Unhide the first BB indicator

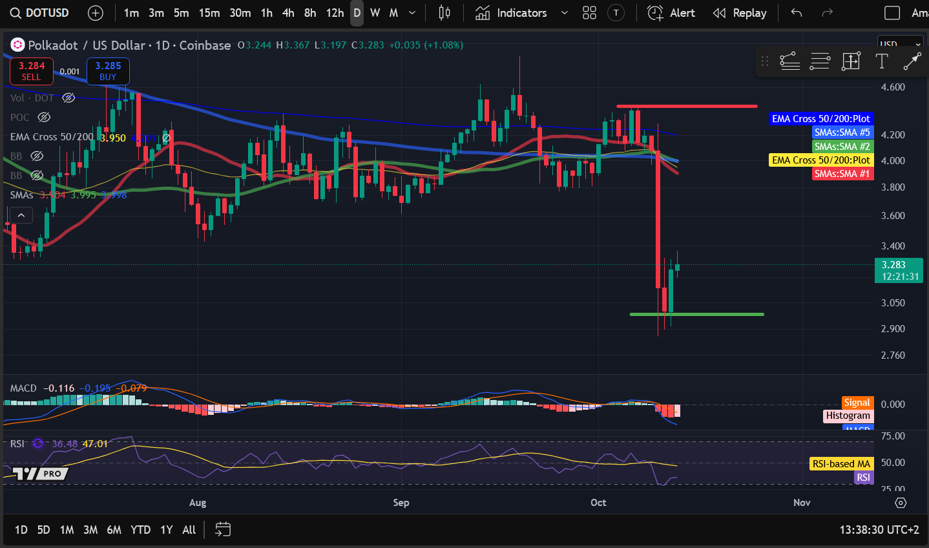pyautogui.click(x=37, y=156)
